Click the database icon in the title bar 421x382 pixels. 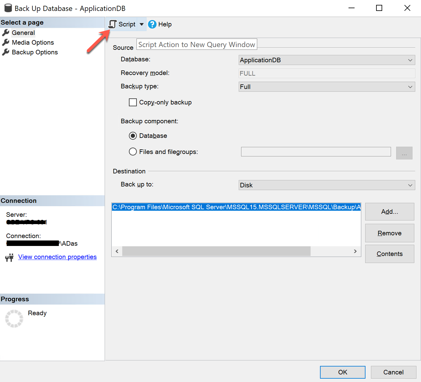[x=8, y=8]
